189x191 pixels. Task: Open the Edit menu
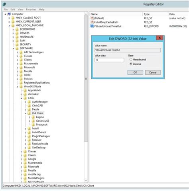click(13, 10)
